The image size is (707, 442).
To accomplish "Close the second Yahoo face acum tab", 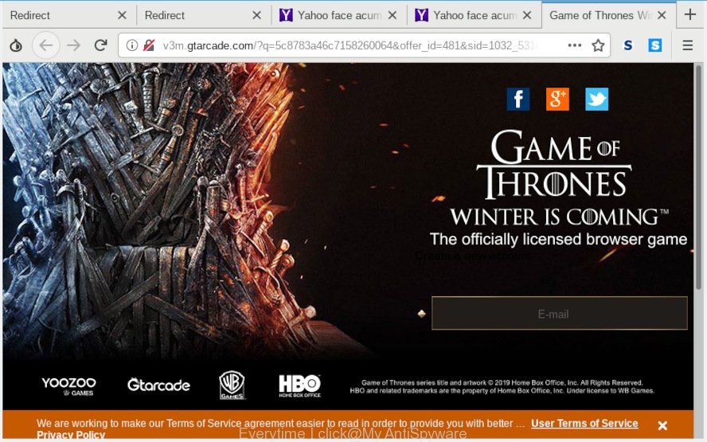I will tap(526, 15).
